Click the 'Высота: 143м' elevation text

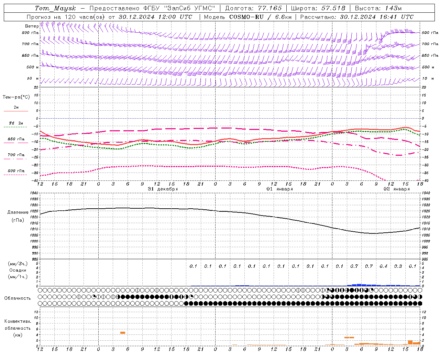tap(378, 8)
